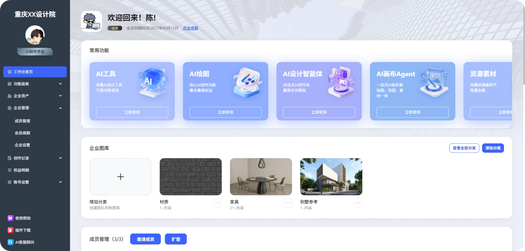Click the 权益明细 diamond icon

(10, 170)
